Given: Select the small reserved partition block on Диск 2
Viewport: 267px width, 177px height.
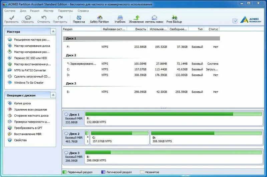Looking at the screenshot, I should (x=87, y=137).
